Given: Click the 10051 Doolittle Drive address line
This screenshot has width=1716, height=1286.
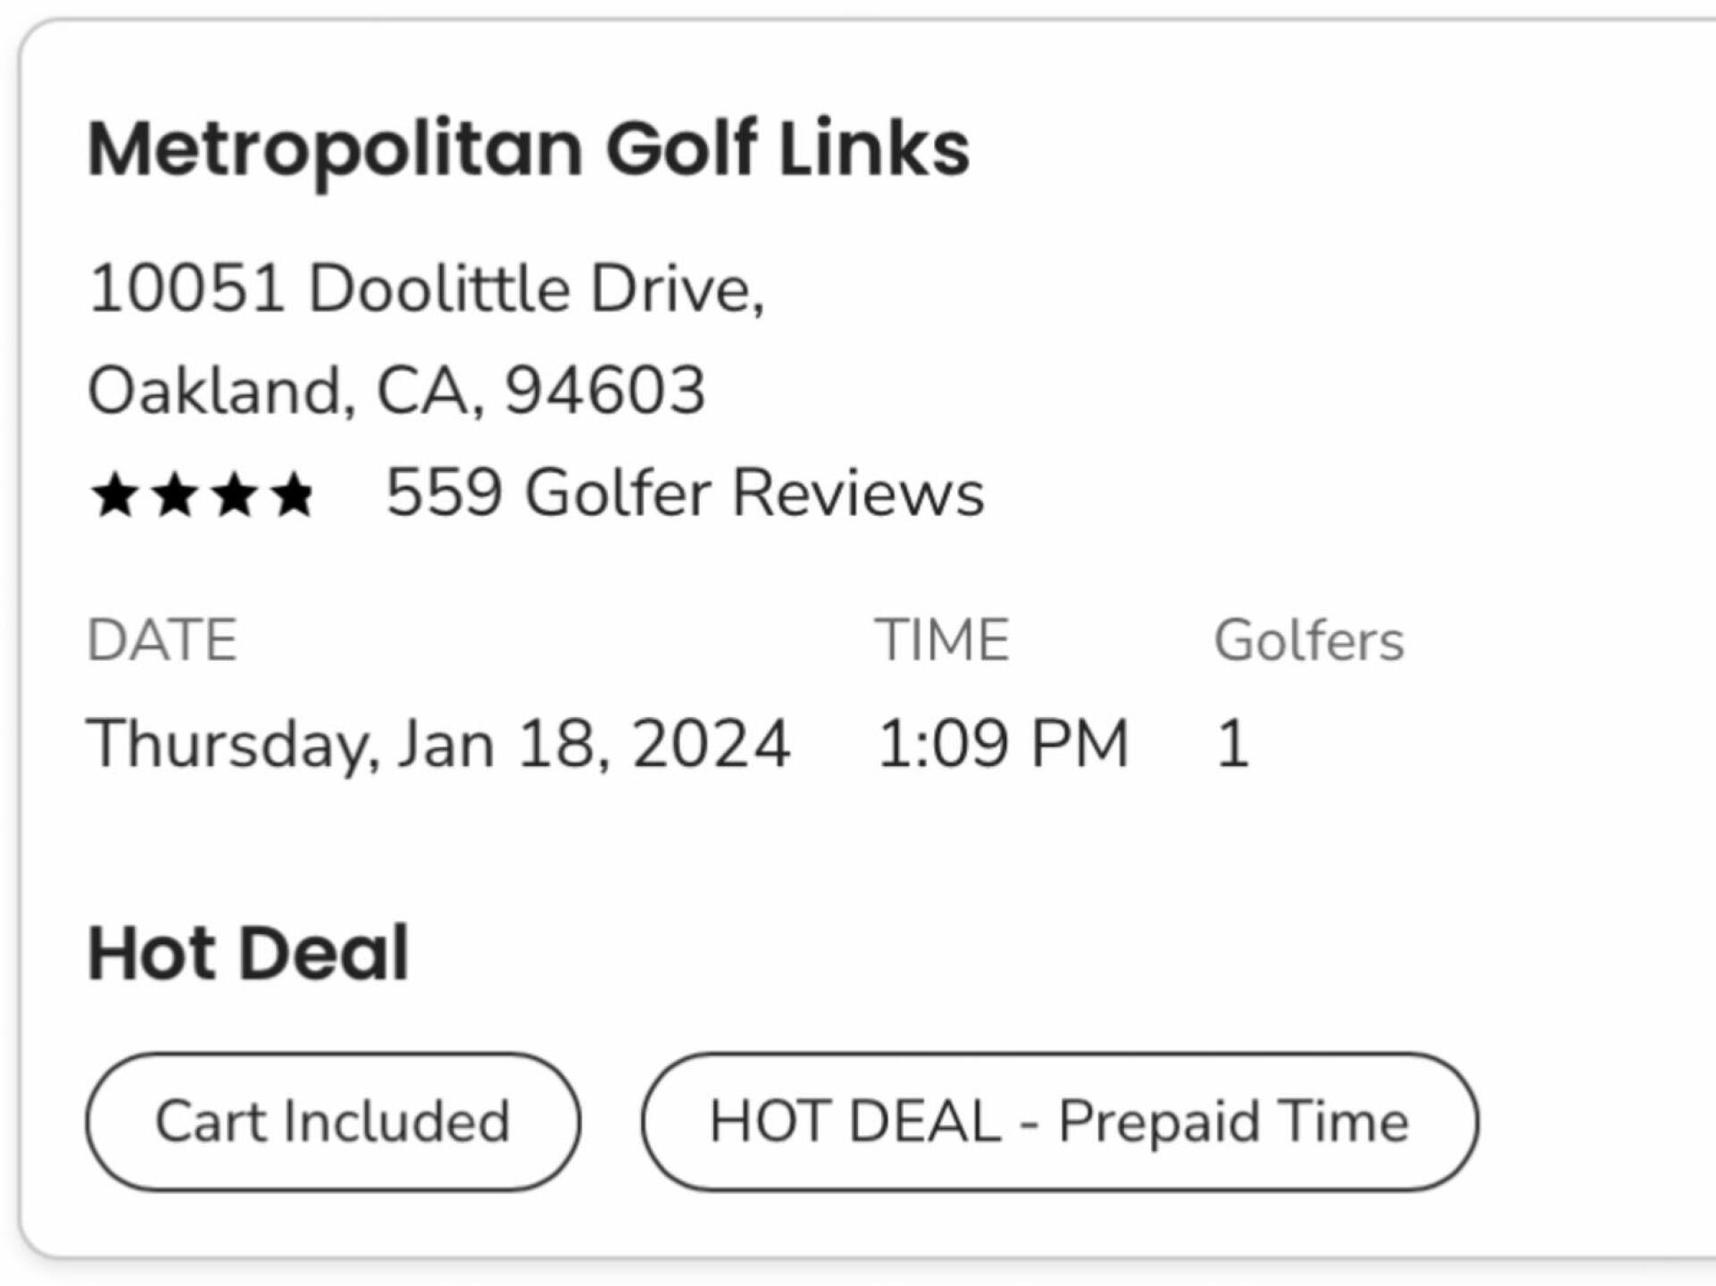Looking at the screenshot, I should [427, 289].
